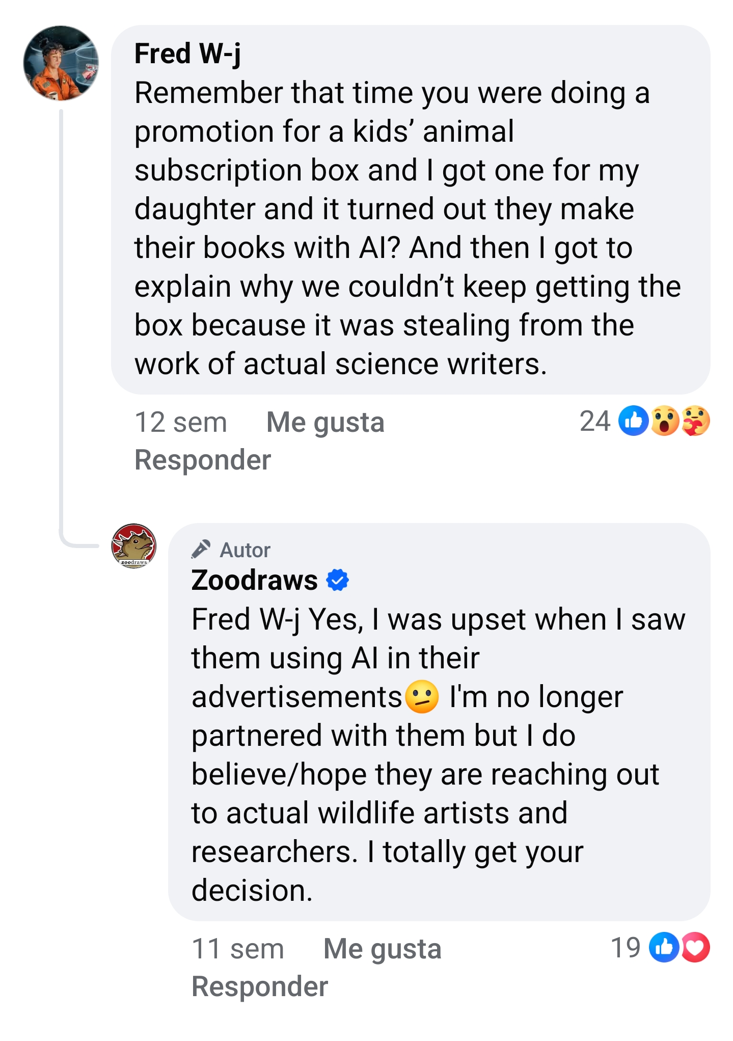Like the Zoodraws reply with Me gusta
733x1041 pixels.
(x=382, y=949)
